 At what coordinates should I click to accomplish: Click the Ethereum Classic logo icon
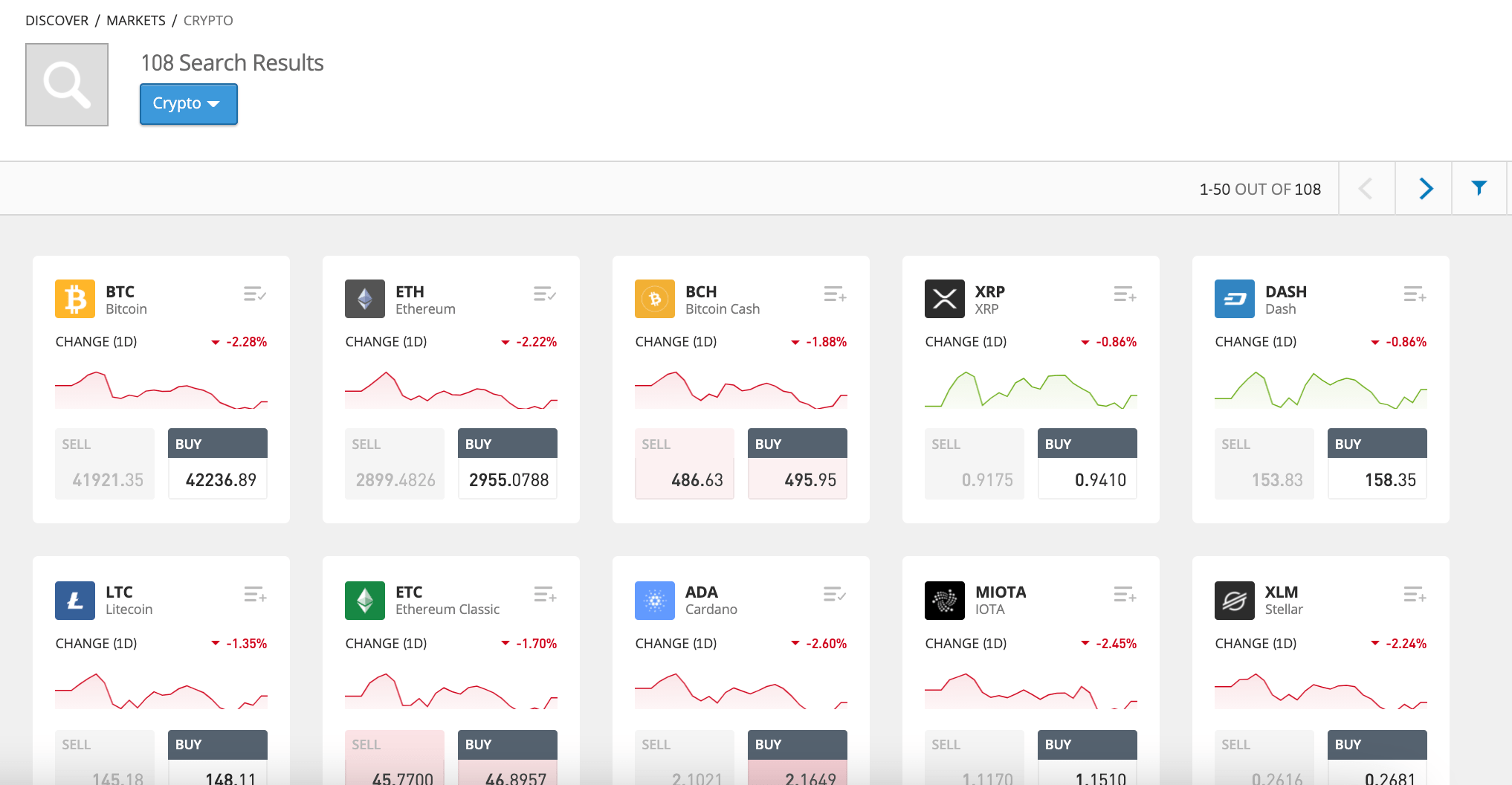[x=365, y=601]
